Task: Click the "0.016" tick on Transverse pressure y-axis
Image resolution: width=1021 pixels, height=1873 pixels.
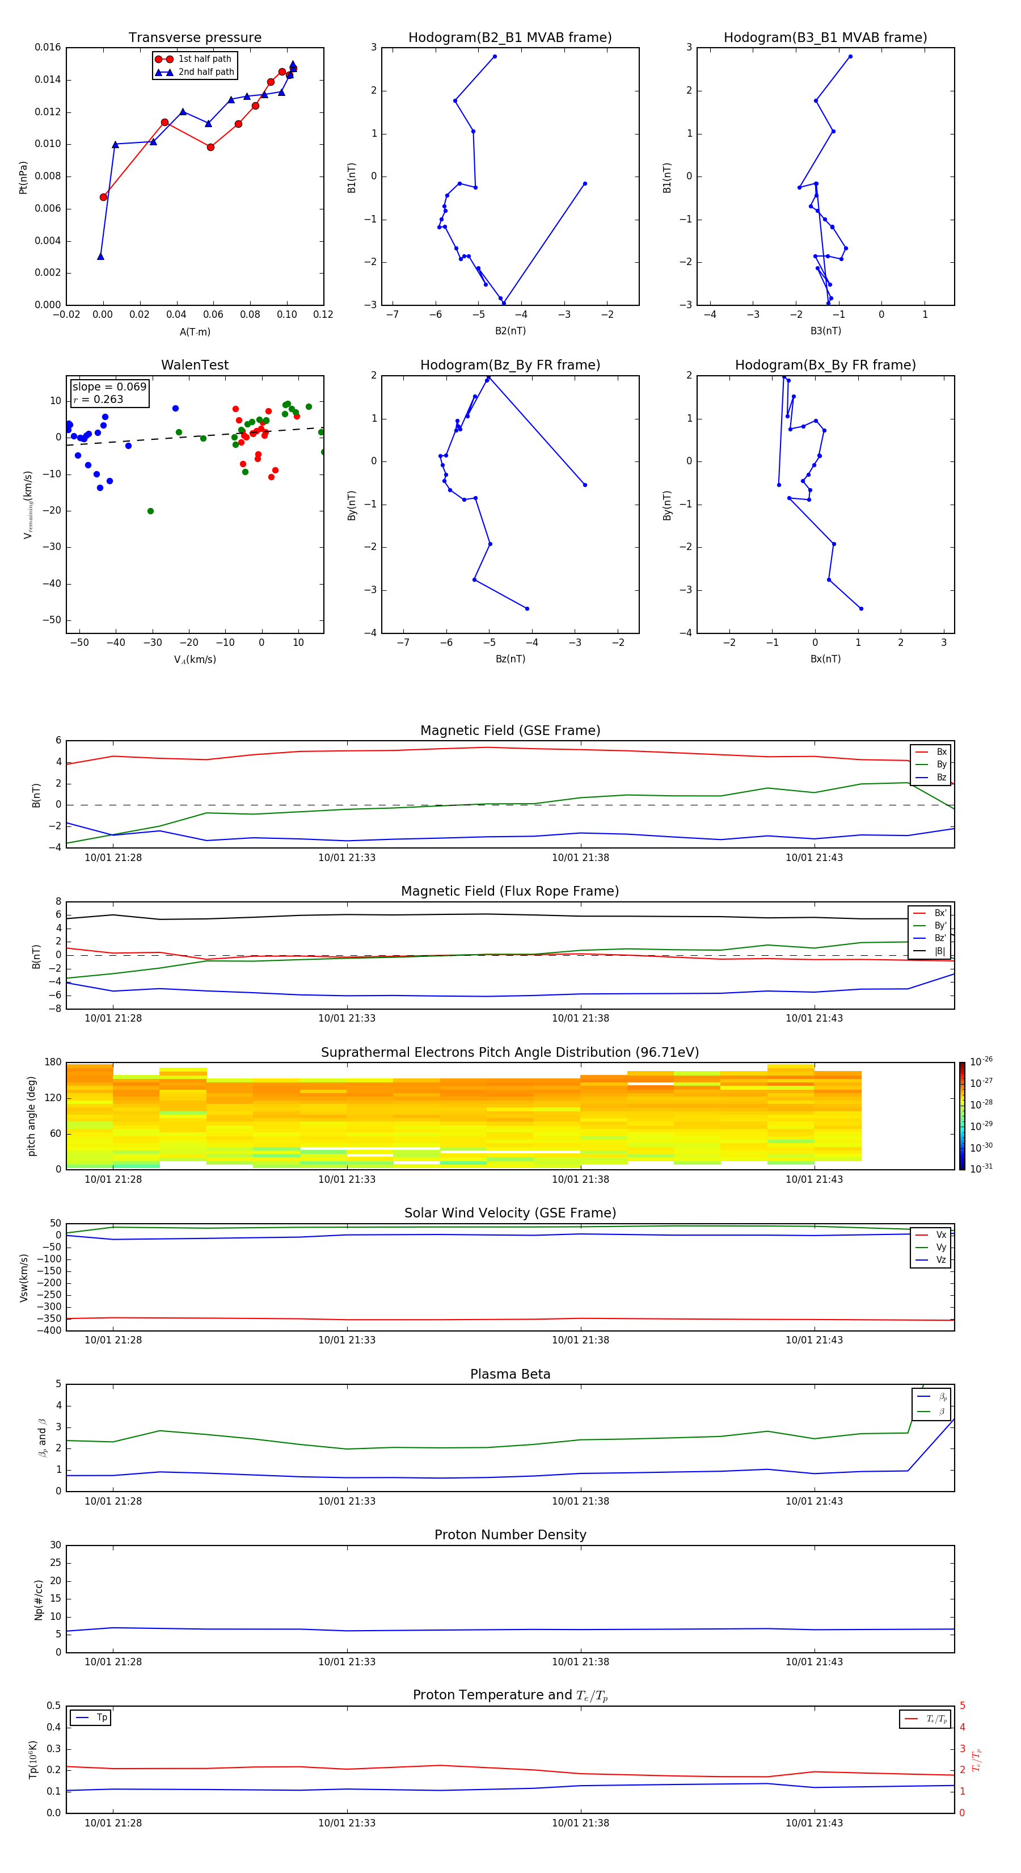Action: tap(48, 47)
